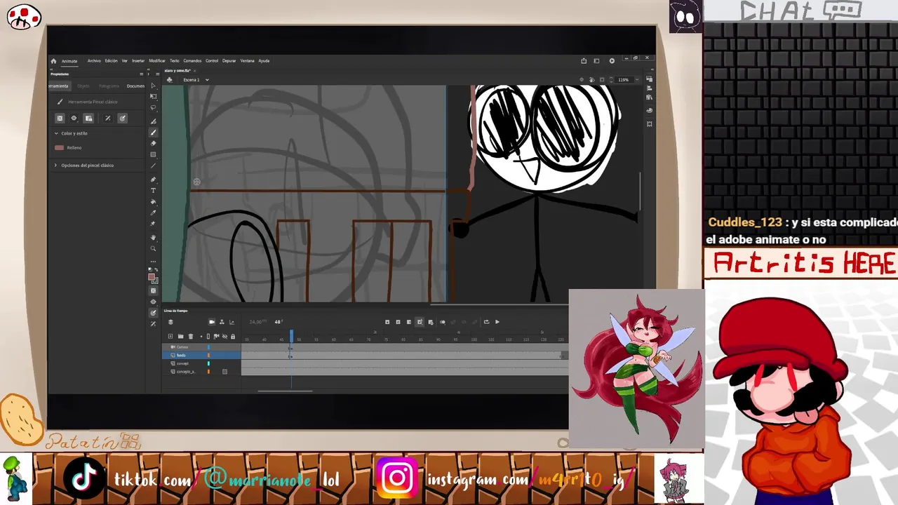Select the Lasso tool
898x505 pixels.
click(153, 107)
